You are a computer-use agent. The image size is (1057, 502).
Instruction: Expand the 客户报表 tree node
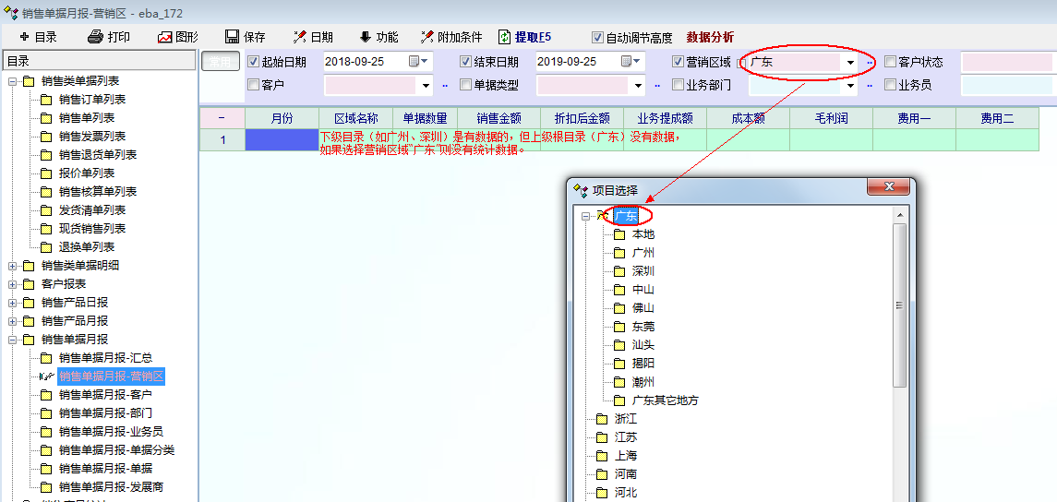(x=13, y=284)
